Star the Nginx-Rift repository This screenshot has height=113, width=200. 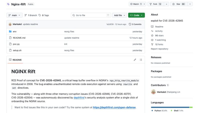tap(179, 4)
